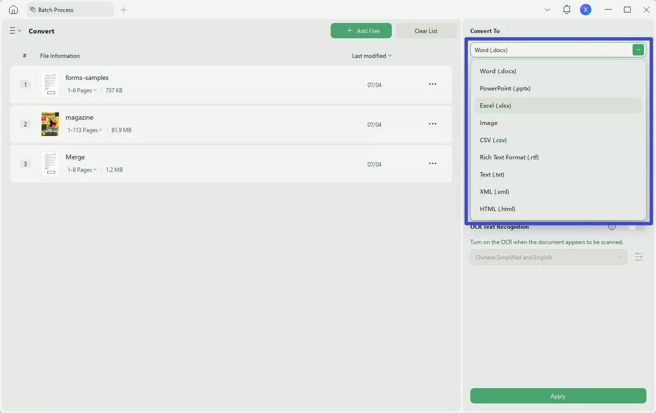
Task: Open a new tab with the plus icon
Action: [x=123, y=9]
